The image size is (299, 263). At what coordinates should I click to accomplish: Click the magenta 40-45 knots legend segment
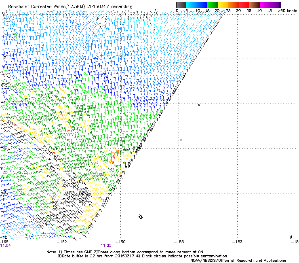(x=265, y=5)
